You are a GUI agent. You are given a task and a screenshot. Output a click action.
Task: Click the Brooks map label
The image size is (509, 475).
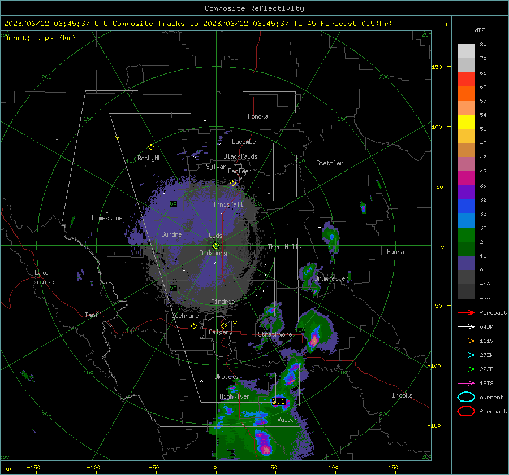tap(402, 395)
